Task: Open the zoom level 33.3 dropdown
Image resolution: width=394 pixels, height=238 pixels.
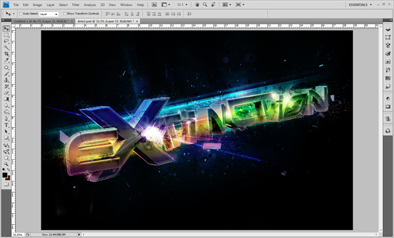Action: click(182, 5)
